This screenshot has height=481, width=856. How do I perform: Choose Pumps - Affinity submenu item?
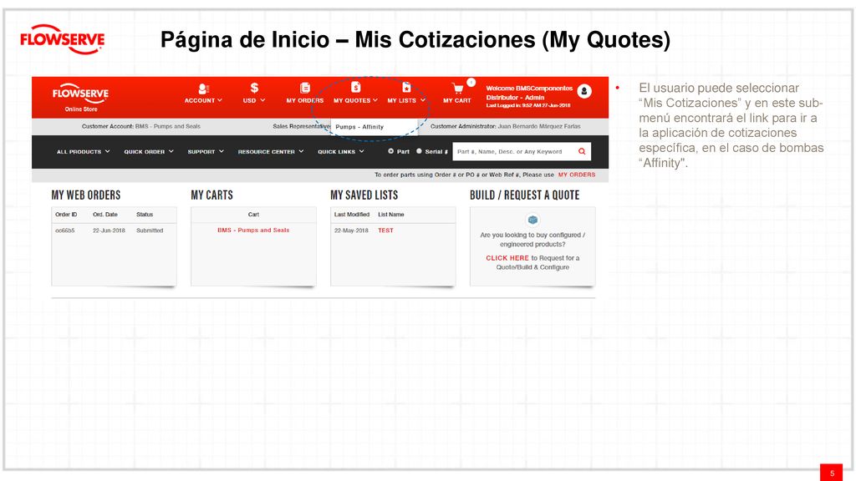click(x=359, y=127)
